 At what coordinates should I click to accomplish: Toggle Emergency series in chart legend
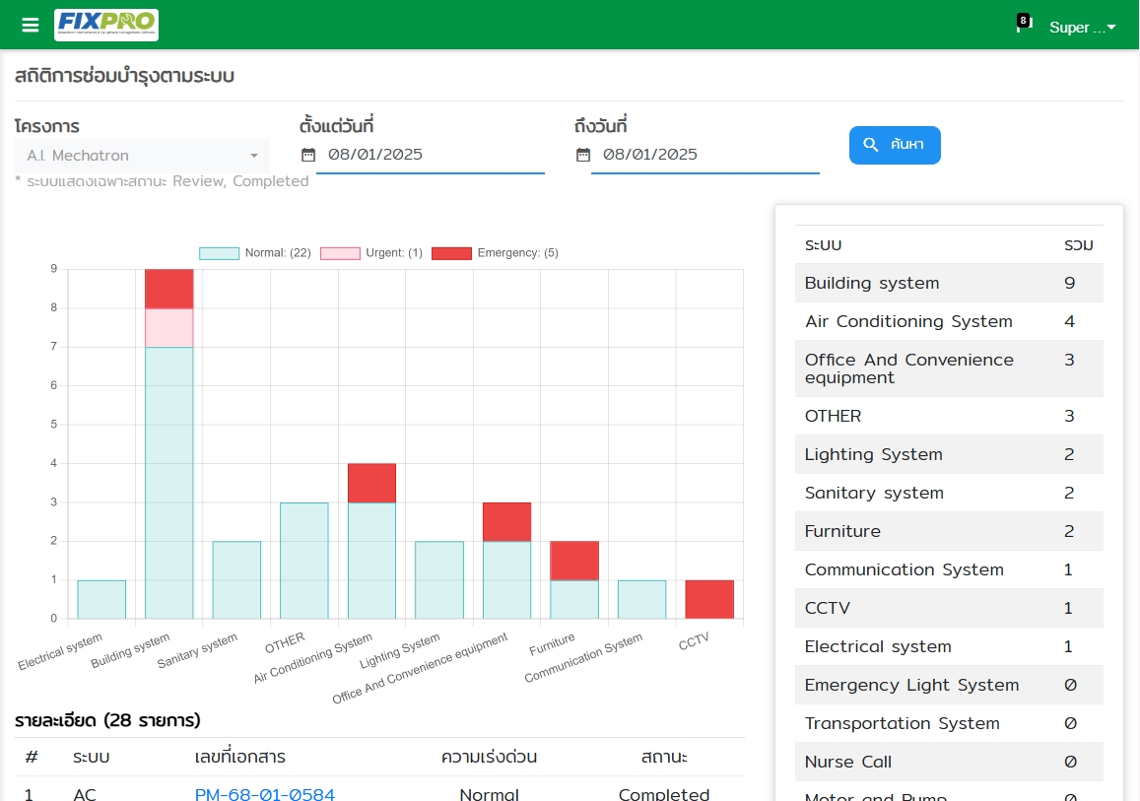pos(495,253)
